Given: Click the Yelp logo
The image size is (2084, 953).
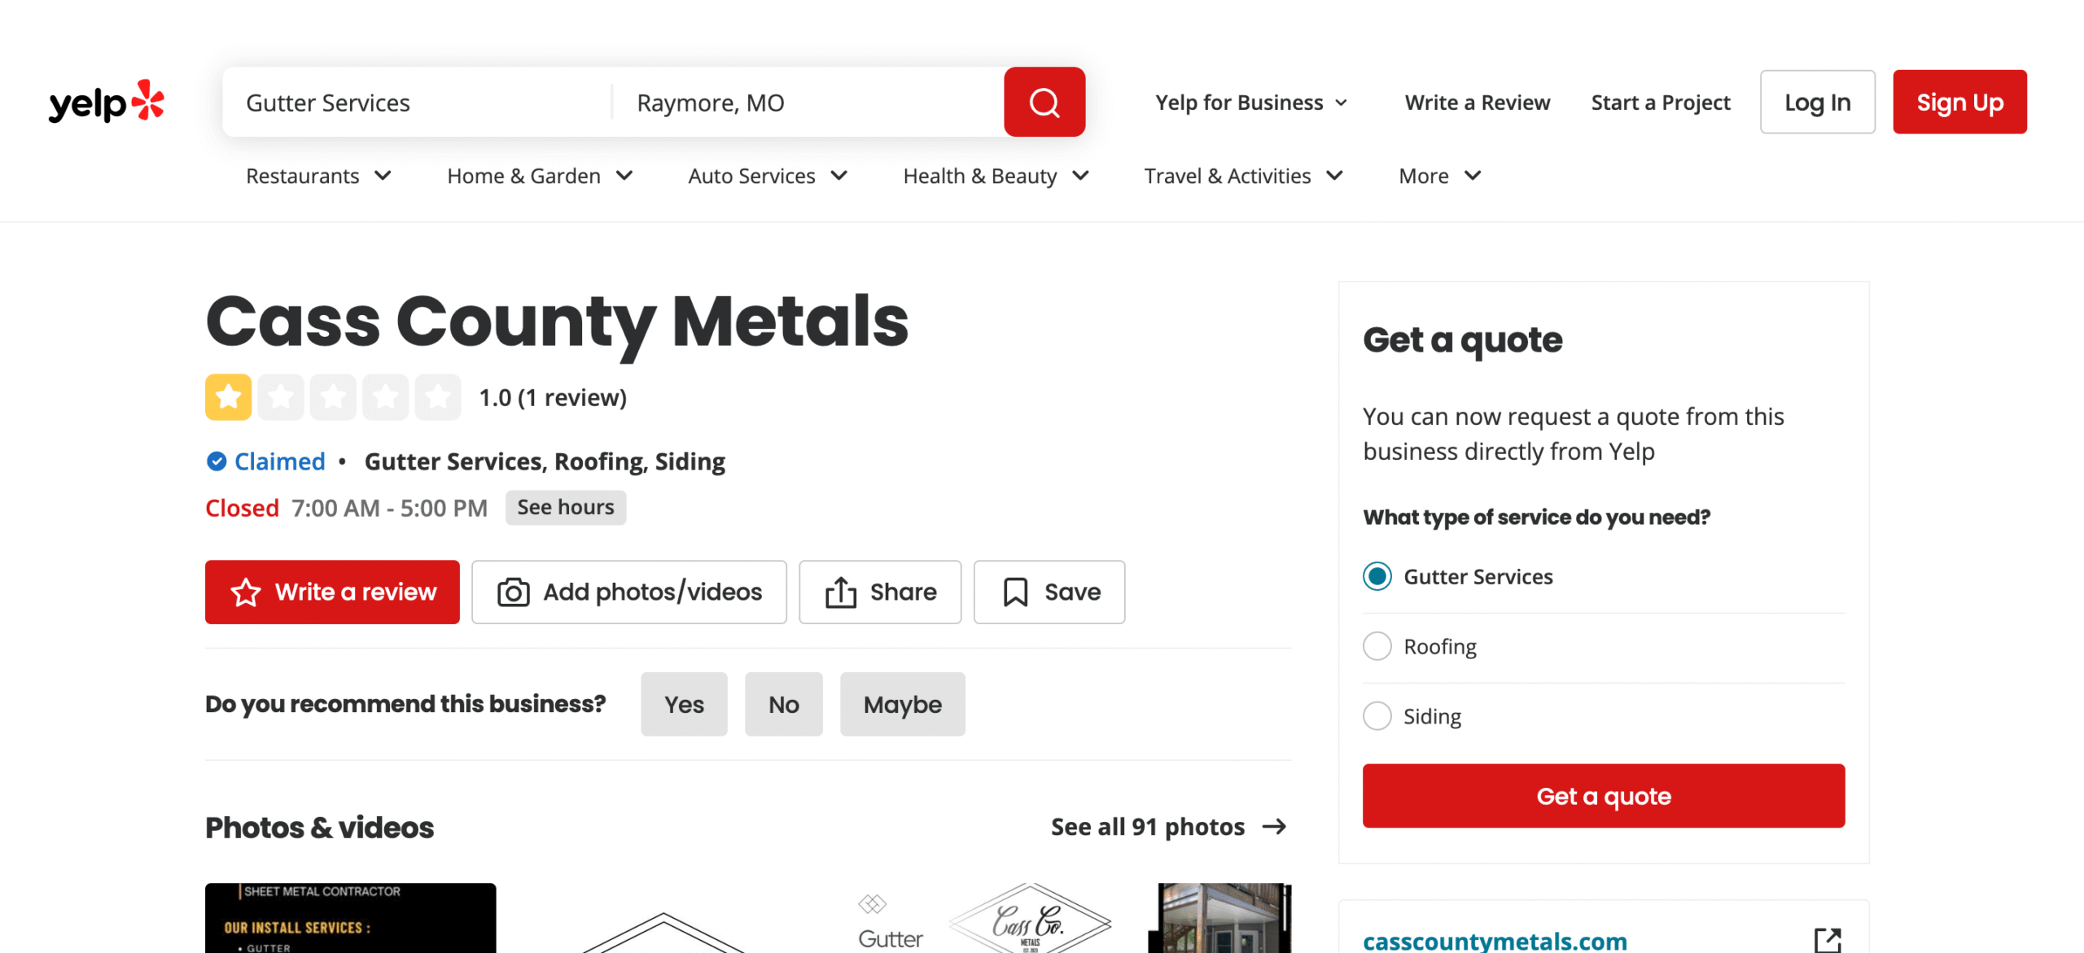Looking at the screenshot, I should (x=106, y=103).
